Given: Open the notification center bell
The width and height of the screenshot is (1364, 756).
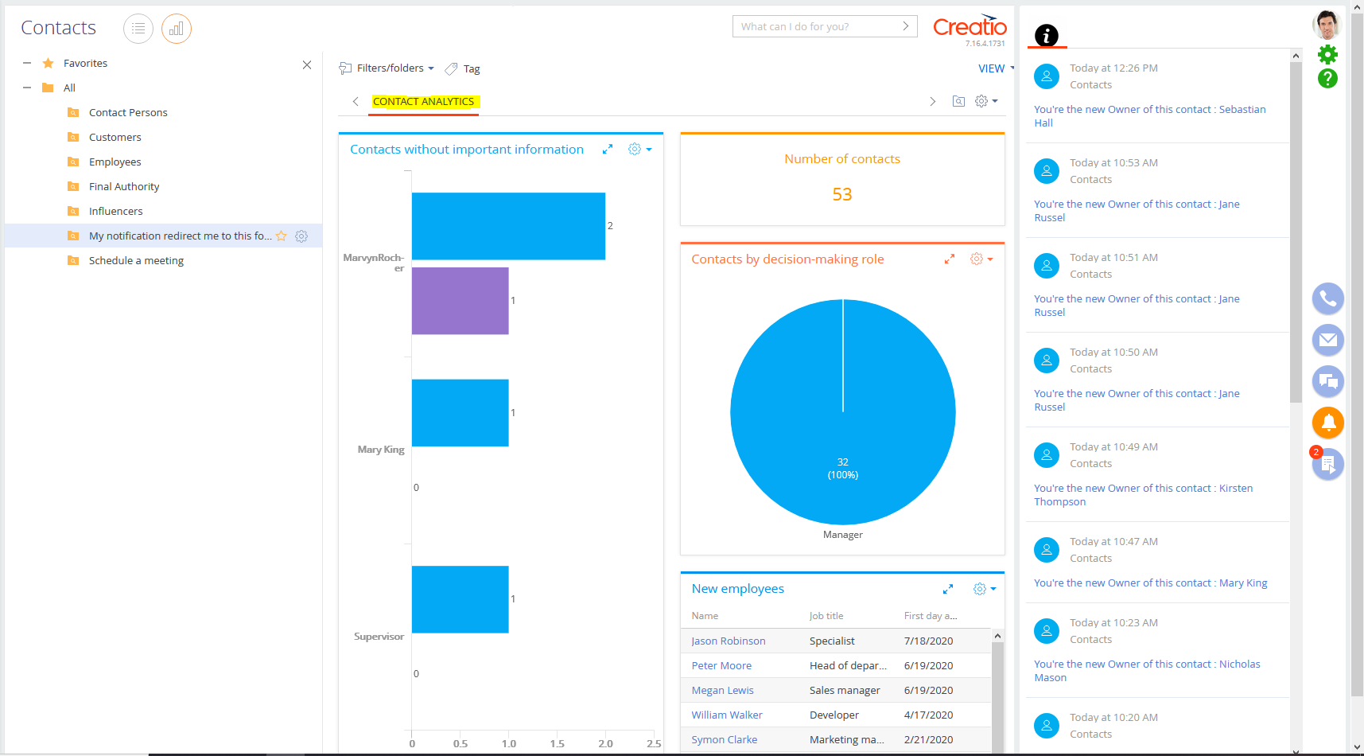Looking at the screenshot, I should click(1327, 423).
